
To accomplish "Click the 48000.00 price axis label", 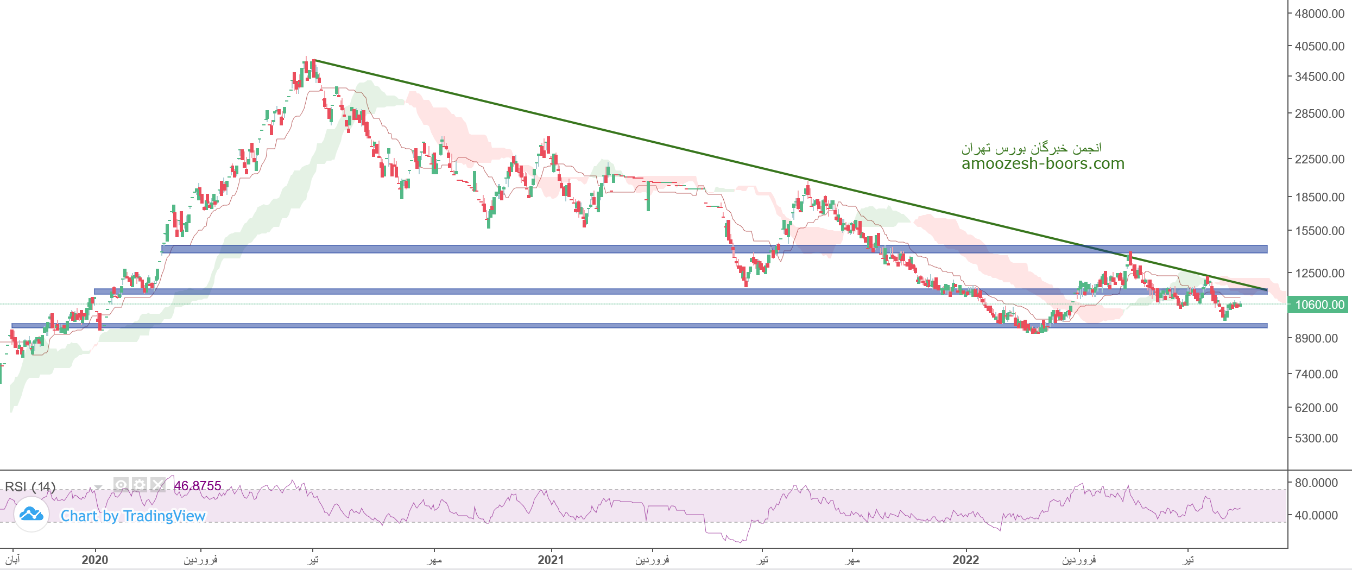I will point(1319,14).
